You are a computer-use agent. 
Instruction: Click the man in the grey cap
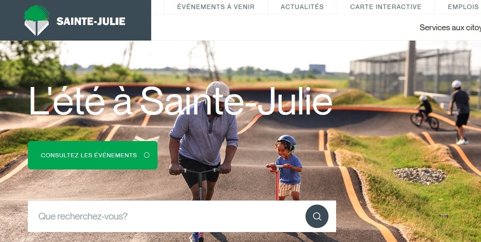(203, 141)
